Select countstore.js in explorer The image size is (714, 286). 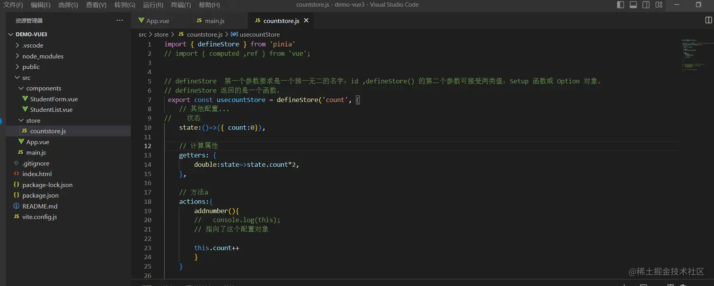68,131
